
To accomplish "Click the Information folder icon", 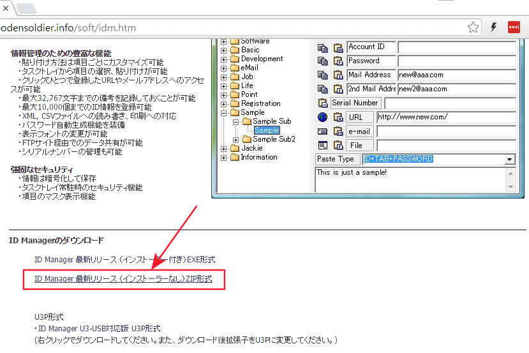I will tap(235, 157).
